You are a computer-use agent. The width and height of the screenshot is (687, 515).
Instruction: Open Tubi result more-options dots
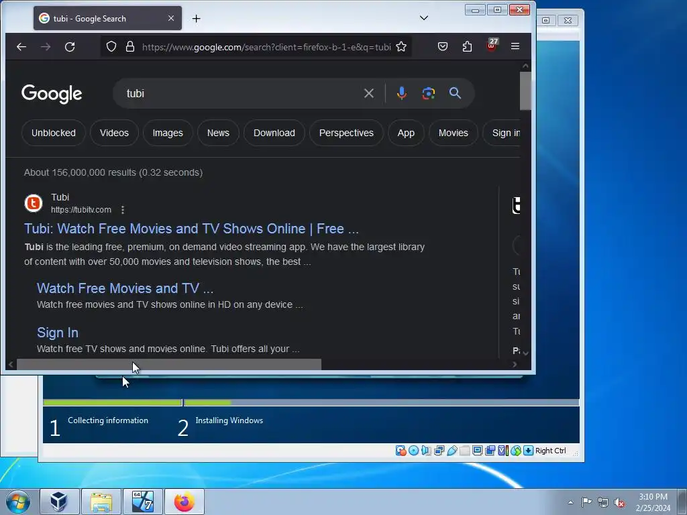pyautogui.click(x=123, y=210)
